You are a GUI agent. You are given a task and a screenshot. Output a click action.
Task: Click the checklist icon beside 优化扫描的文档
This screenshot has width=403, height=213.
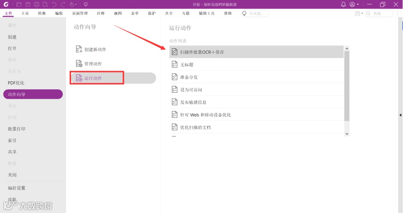pos(175,127)
